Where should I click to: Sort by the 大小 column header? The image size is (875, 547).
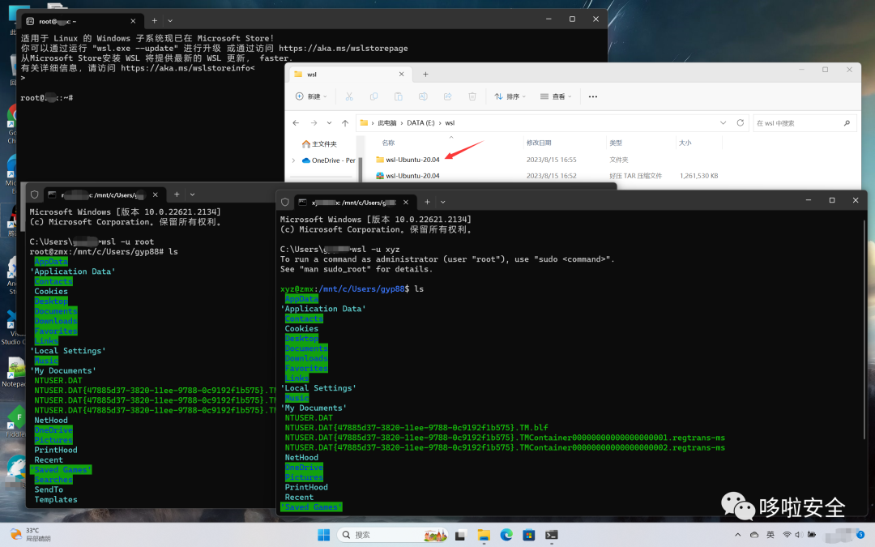(685, 143)
